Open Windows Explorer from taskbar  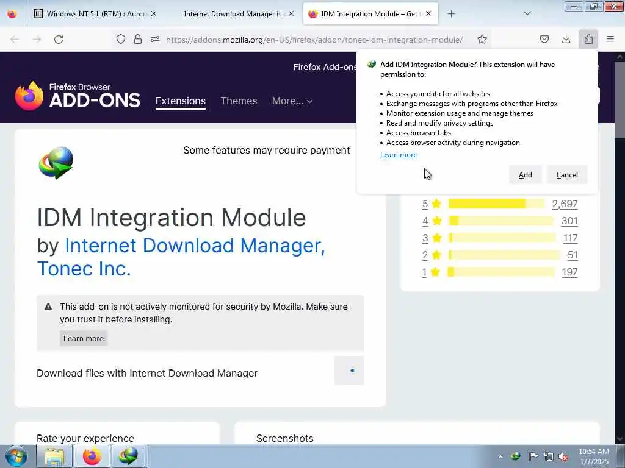(x=54, y=456)
